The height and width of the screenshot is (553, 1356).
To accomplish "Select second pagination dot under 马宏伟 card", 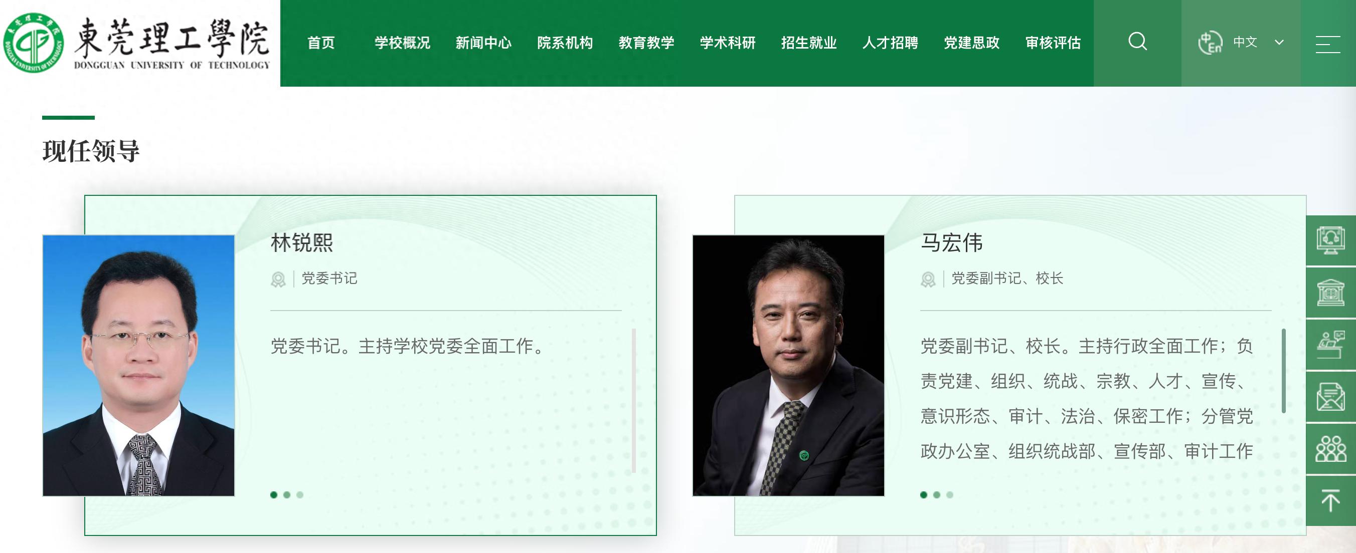I will 936,495.
